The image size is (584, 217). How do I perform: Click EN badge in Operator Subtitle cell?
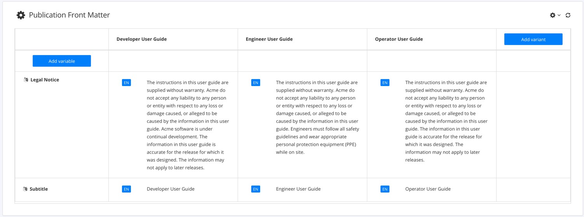pos(385,189)
